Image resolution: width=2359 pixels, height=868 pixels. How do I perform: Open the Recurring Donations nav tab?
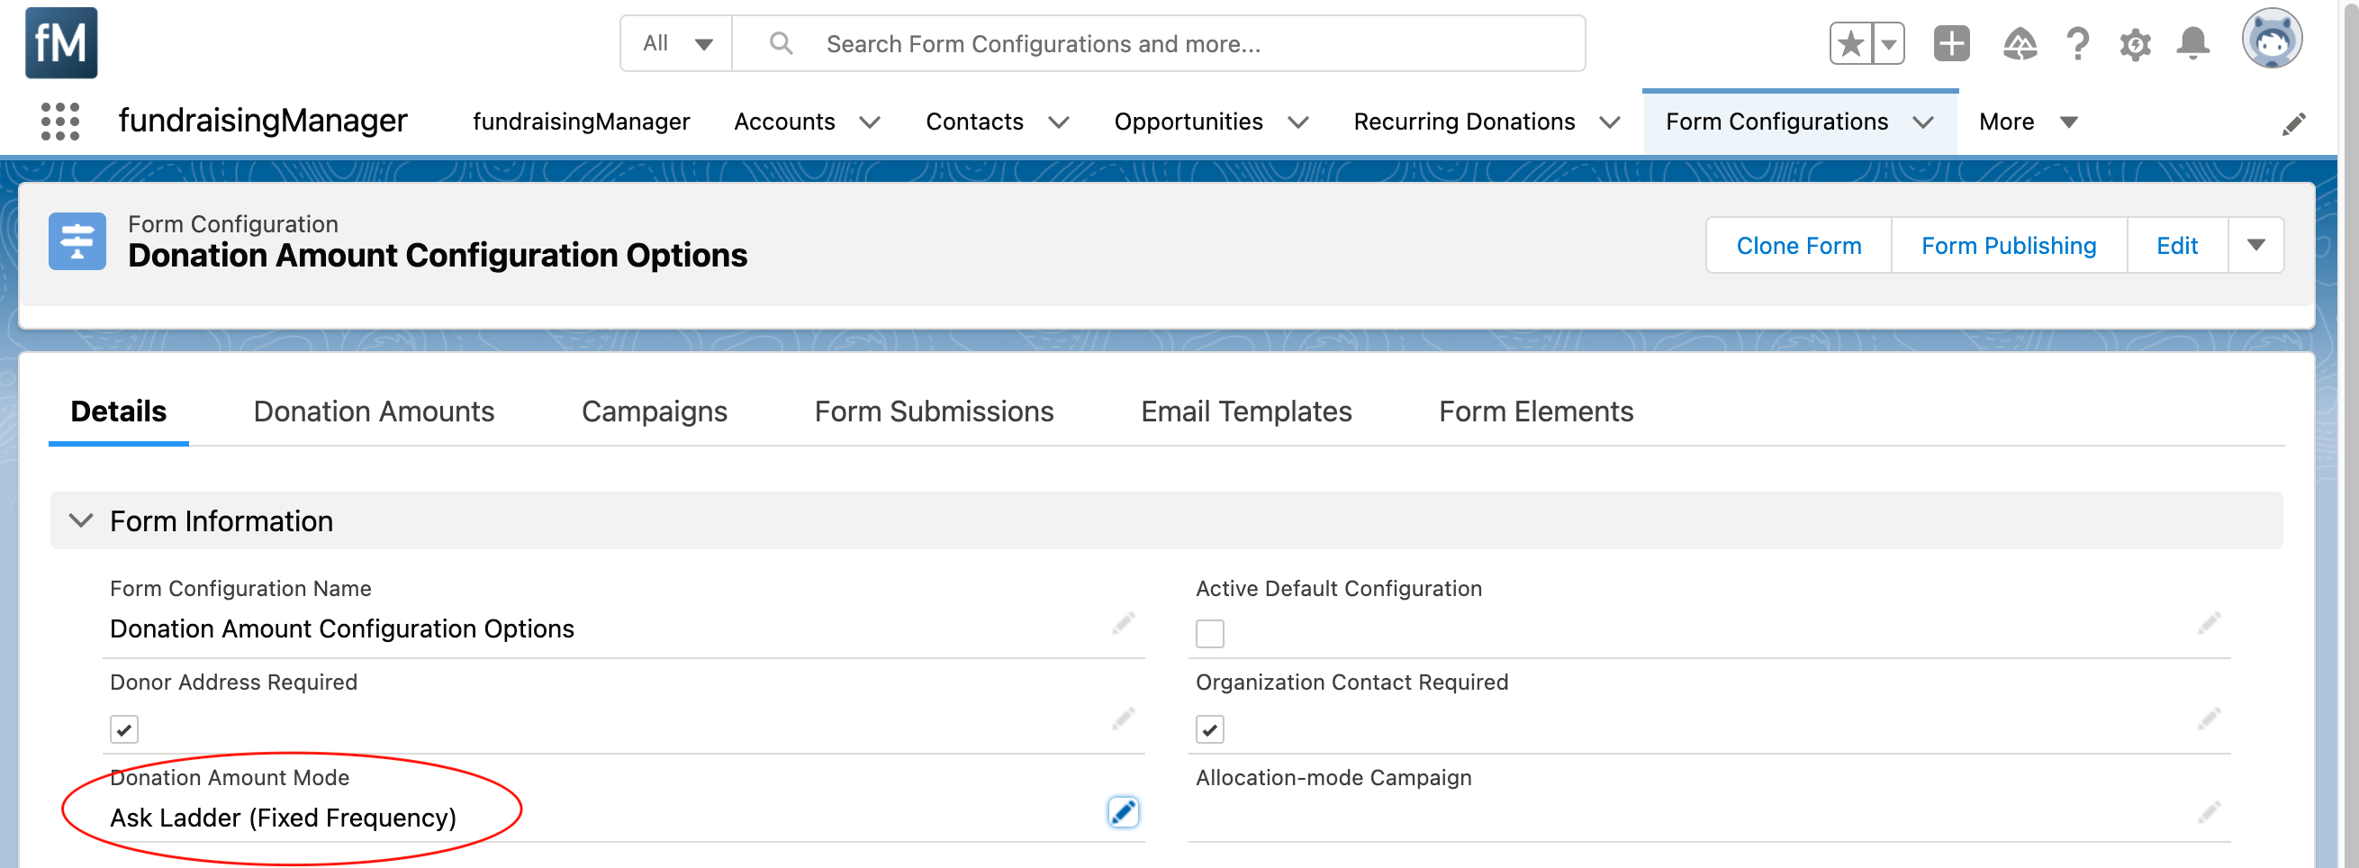(1463, 122)
